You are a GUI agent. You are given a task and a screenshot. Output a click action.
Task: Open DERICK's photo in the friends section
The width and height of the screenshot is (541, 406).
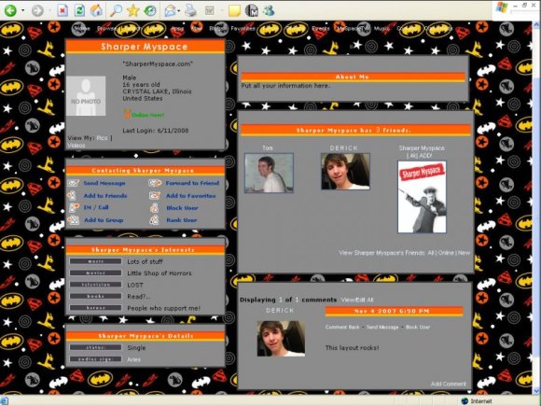click(x=345, y=172)
